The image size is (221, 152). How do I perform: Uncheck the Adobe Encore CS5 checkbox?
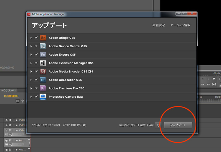click(x=36, y=54)
